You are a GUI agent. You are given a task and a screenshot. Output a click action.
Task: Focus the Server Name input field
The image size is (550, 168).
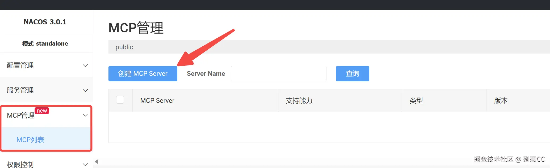(278, 74)
